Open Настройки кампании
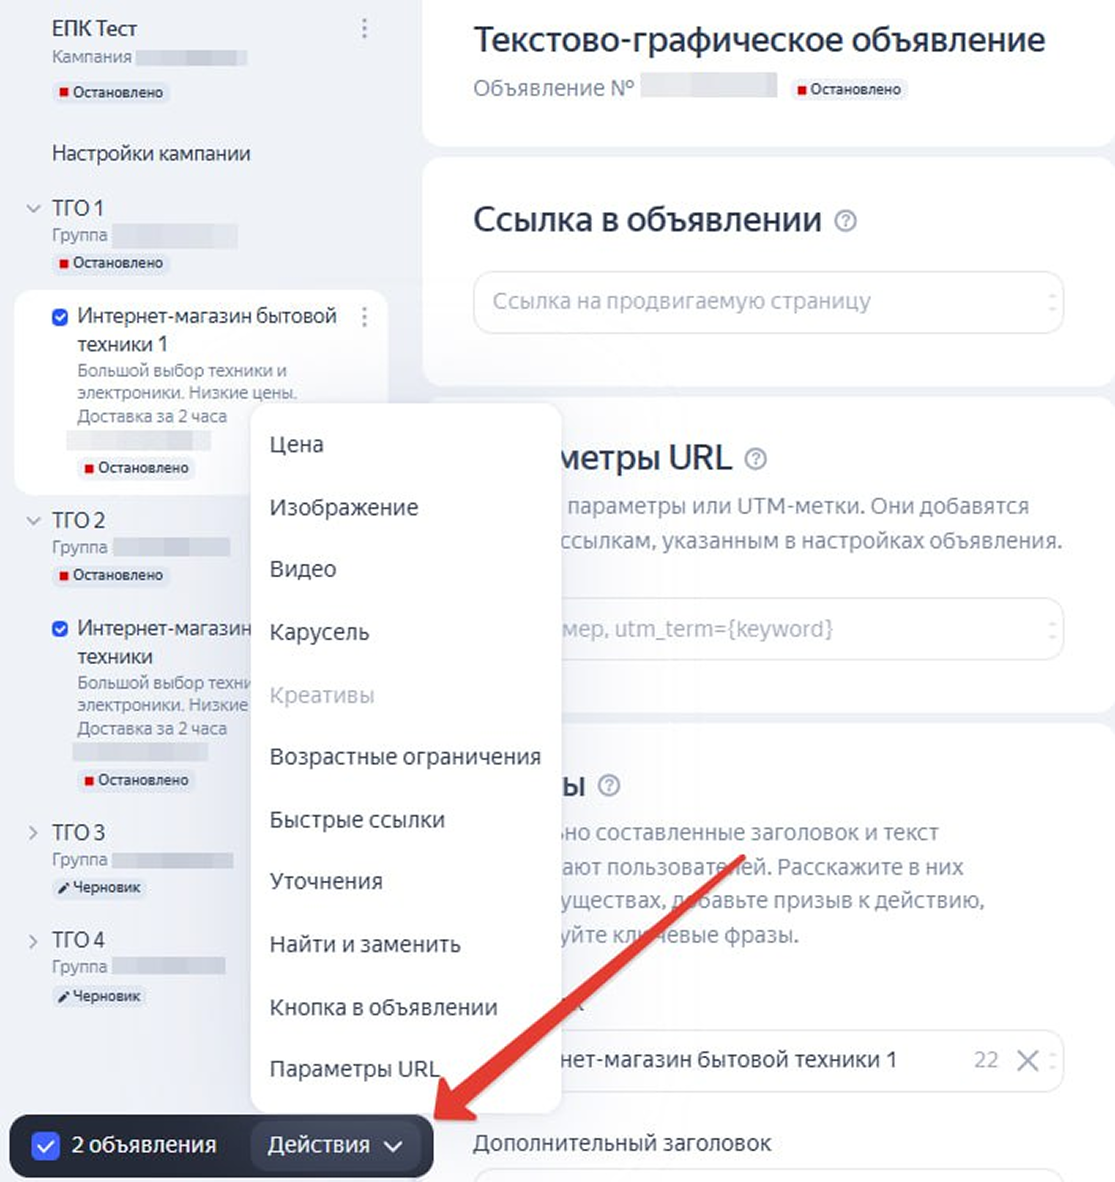 [151, 153]
